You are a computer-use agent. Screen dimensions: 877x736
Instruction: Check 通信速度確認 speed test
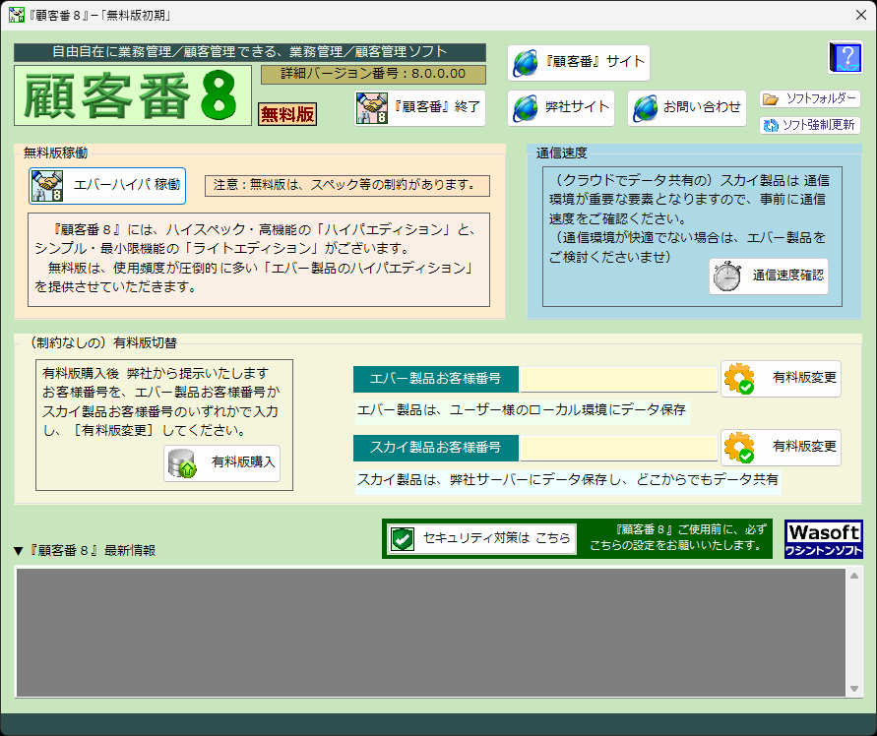pyautogui.click(x=769, y=276)
